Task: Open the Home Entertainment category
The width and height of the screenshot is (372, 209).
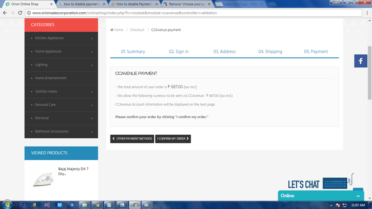Action: point(51,78)
